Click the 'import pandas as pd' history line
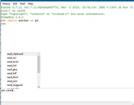 tap(23, 20)
